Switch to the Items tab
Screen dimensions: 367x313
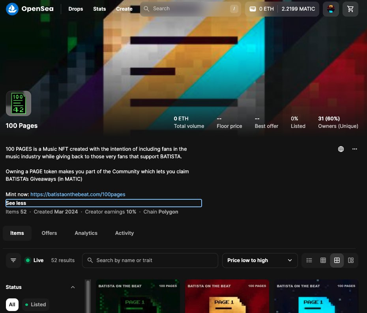pyautogui.click(x=17, y=233)
